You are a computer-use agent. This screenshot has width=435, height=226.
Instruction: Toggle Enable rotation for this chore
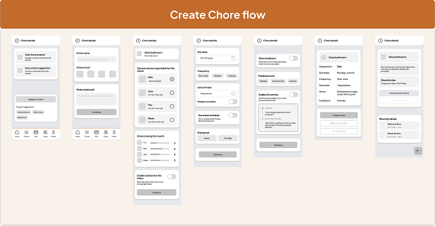(172, 177)
